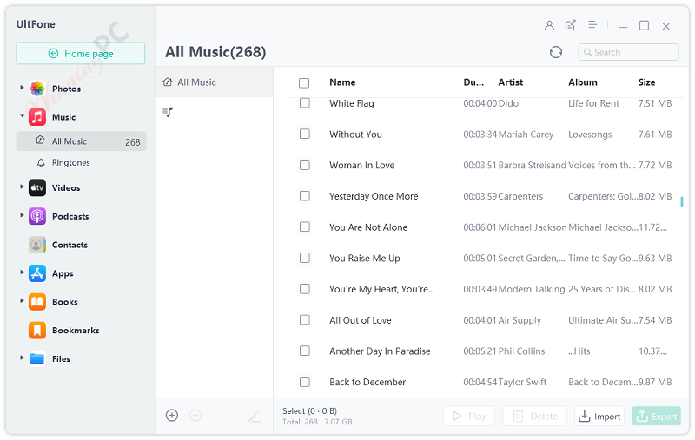695x440 pixels.
Task: Click the rename playlist pencil icon
Action: coord(255,416)
